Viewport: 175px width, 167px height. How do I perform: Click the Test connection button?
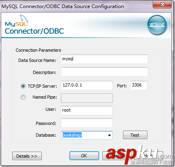click(x=135, y=135)
